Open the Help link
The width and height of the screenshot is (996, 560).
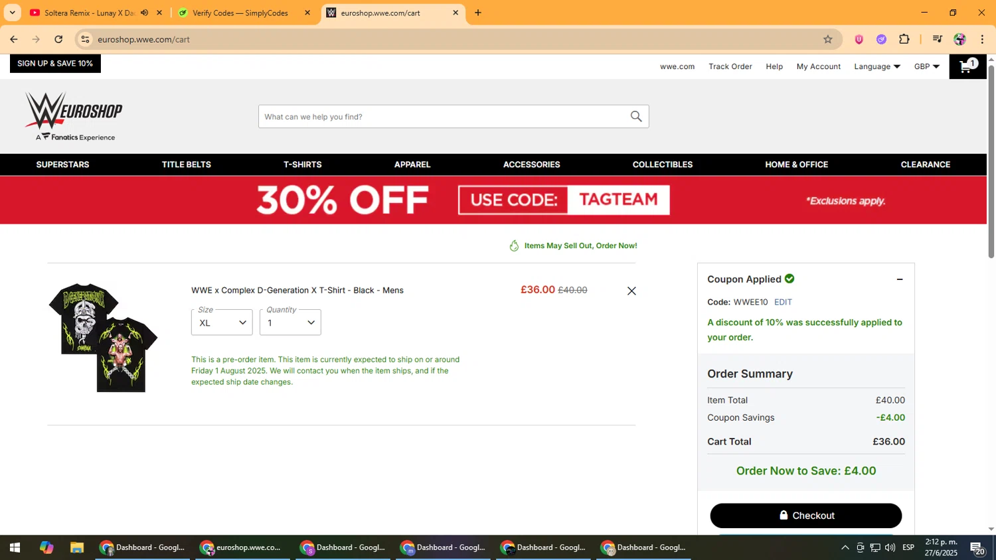[x=774, y=66]
